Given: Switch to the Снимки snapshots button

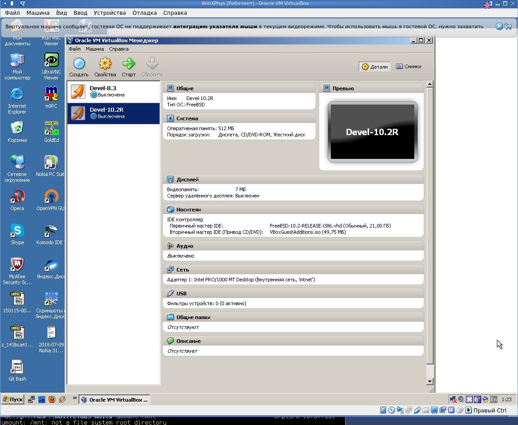Looking at the screenshot, I should (408, 66).
